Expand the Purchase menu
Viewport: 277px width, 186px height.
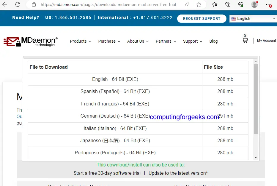[109, 41]
